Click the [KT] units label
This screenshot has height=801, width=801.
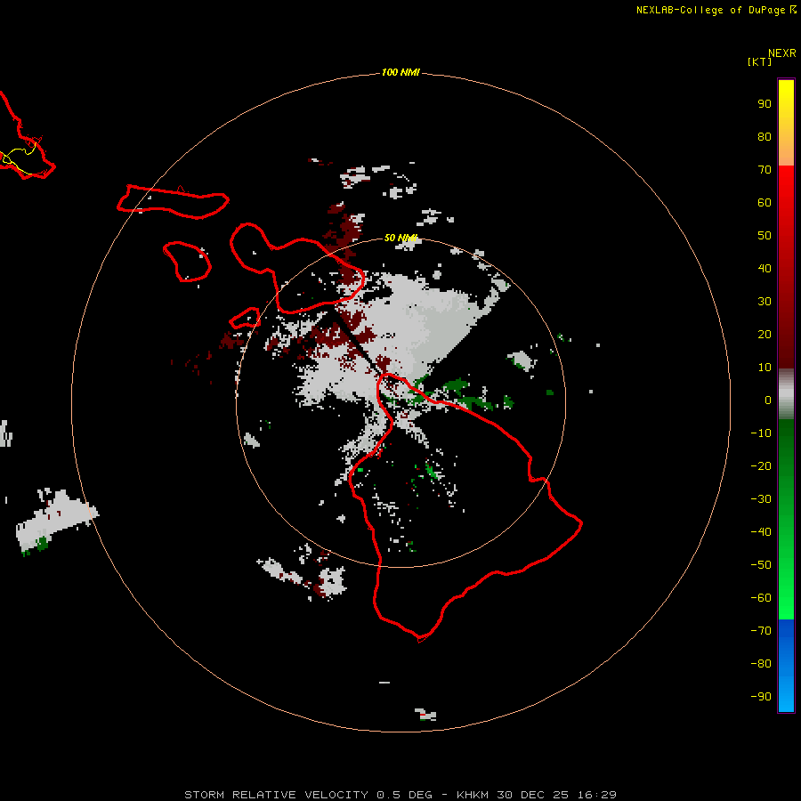tap(759, 61)
